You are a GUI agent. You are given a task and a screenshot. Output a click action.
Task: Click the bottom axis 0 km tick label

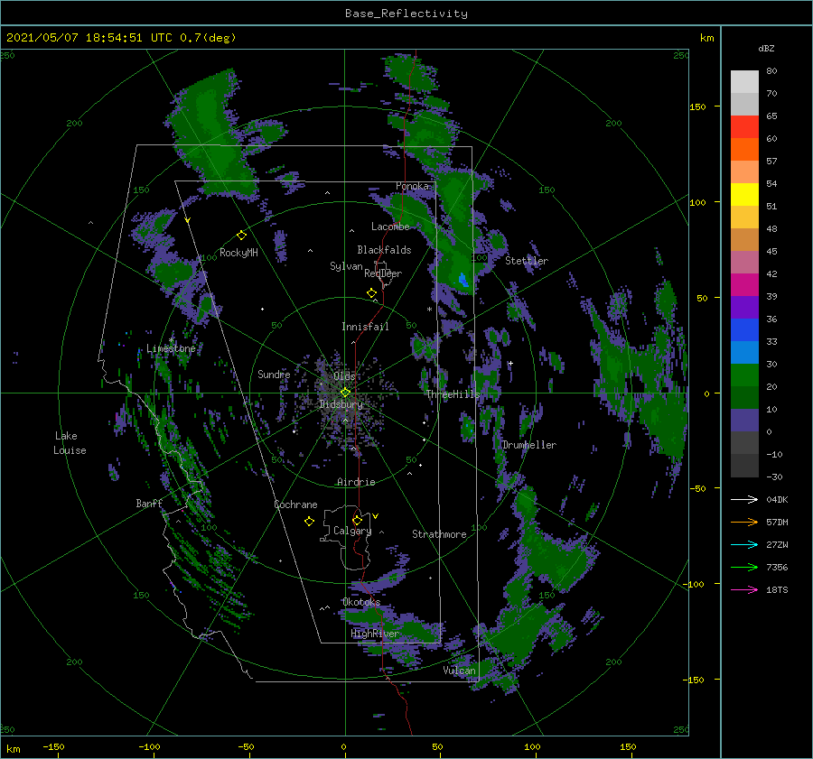(343, 746)
